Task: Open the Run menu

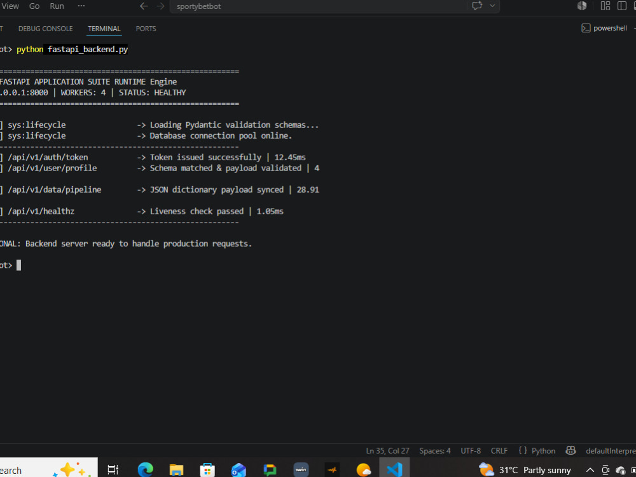Action: click(x=57, y=6)
